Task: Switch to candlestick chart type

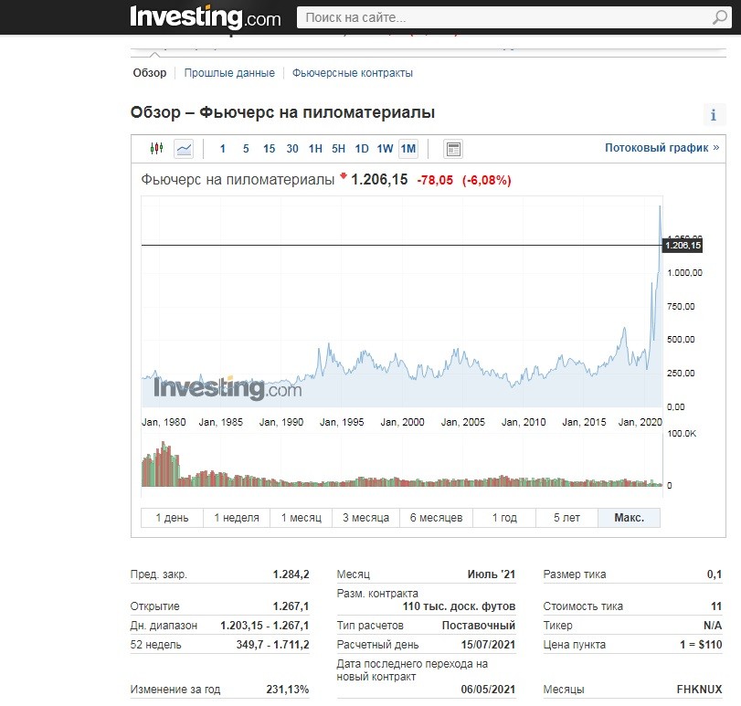Action: [x=156, y=148]
